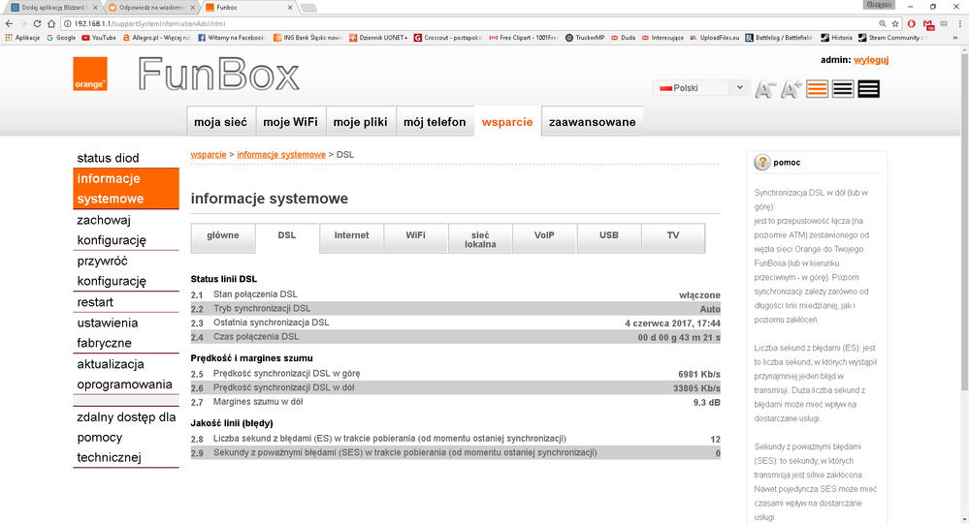Screen dimensions: 969x524
Task: Close the Funbox browser tab
Action: [x=290, y=8]
